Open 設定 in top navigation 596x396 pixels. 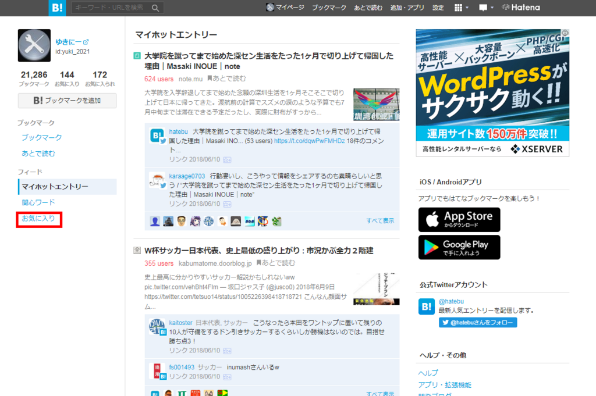[438, 8]
